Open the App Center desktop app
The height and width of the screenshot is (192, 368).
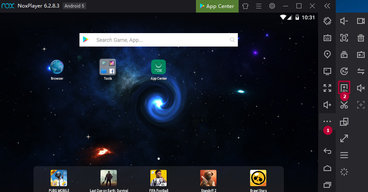point(158,70)
